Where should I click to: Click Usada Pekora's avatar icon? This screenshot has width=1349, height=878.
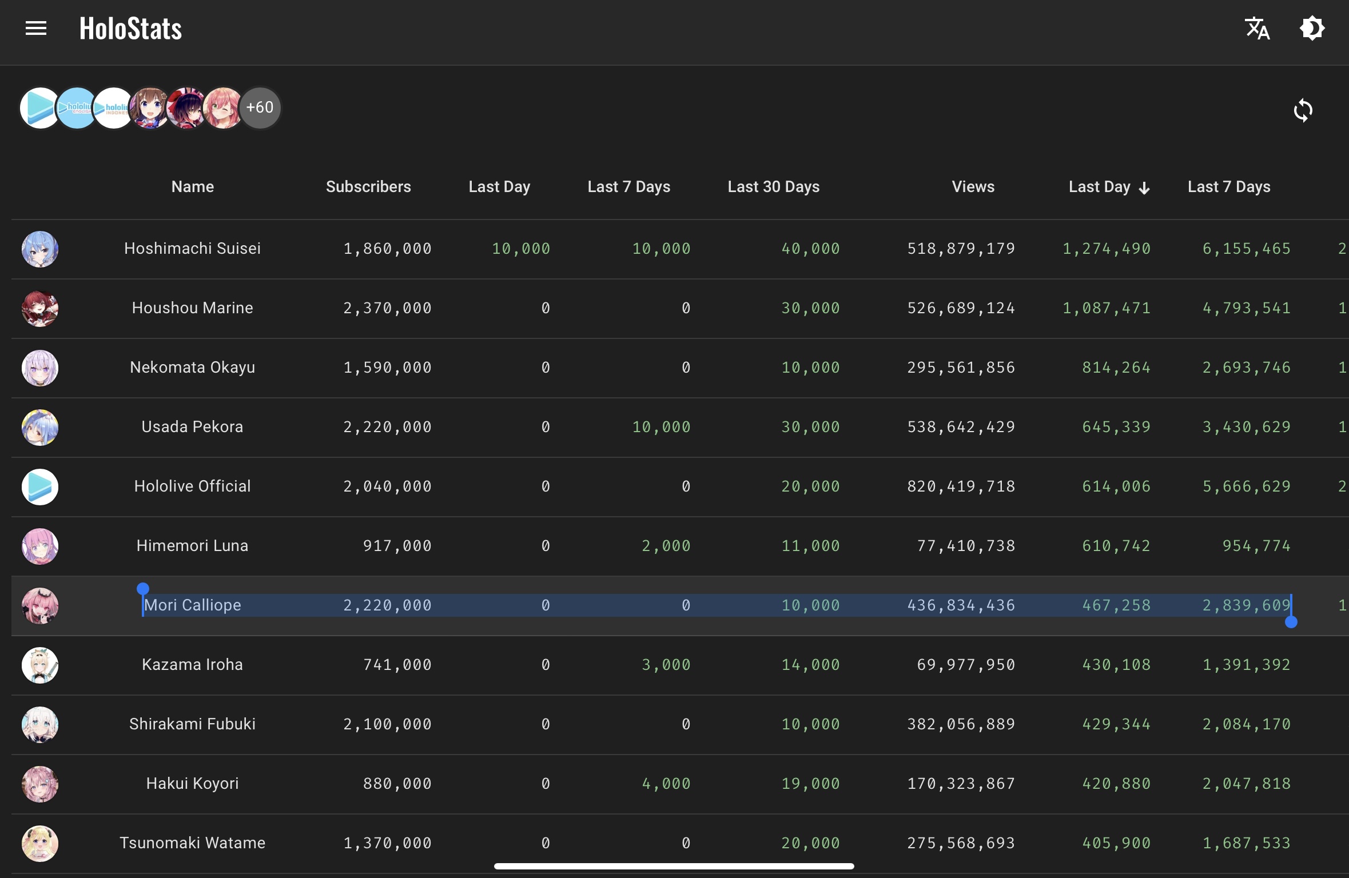coord(40,428)
